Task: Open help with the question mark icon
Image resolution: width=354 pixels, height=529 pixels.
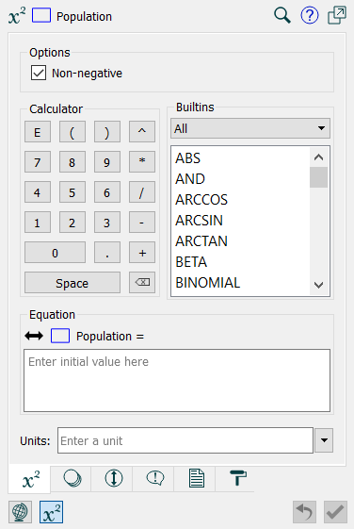Action: tap(310, 15)
